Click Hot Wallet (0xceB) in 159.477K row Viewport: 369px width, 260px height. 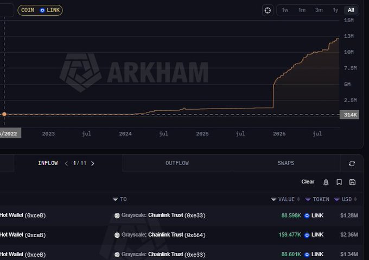coord(23,235)
